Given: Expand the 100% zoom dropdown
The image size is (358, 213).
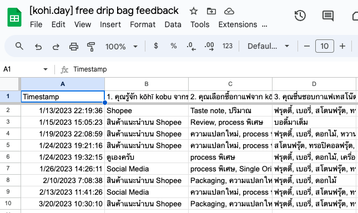Looking at the screenshot, I should pos(122,47).
